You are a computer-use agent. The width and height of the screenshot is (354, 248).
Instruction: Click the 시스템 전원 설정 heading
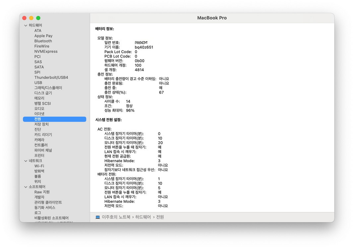tap(108, 120)
